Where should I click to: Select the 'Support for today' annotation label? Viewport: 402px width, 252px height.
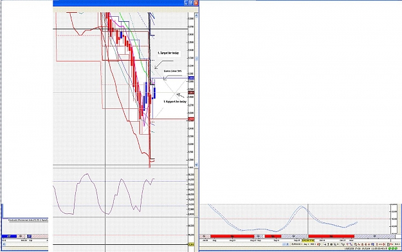(175, 102)
